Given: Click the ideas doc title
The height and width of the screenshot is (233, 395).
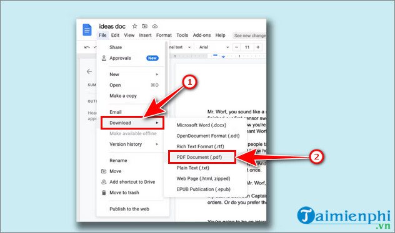Looking at the screenshot, I should pos(112,26).
